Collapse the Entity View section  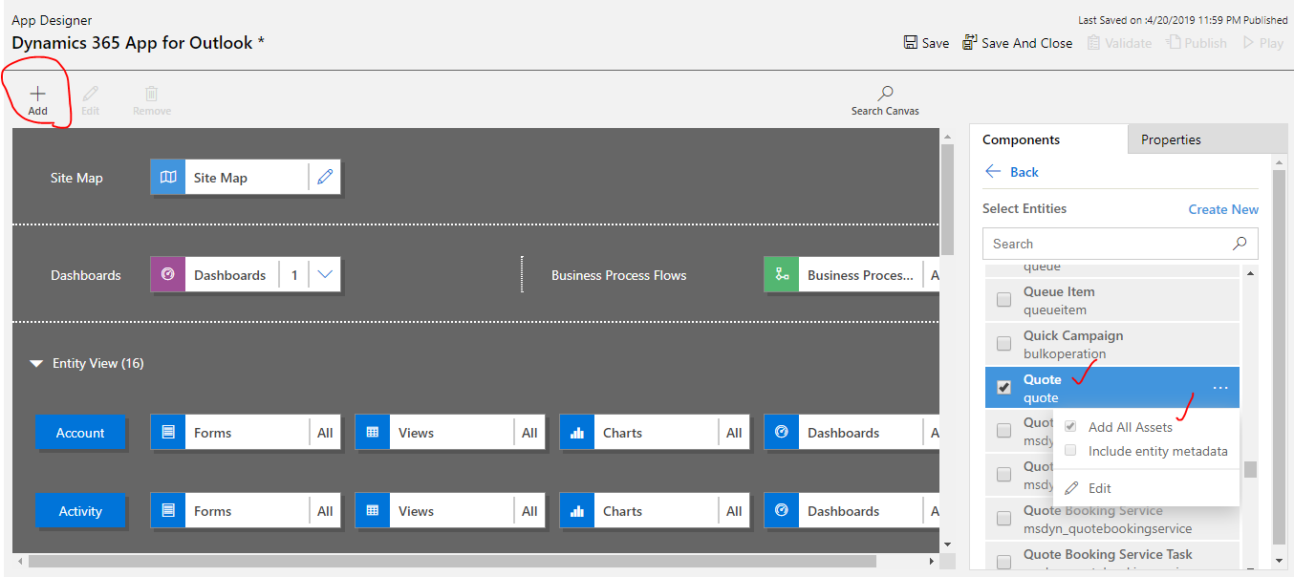coord(36,363)
